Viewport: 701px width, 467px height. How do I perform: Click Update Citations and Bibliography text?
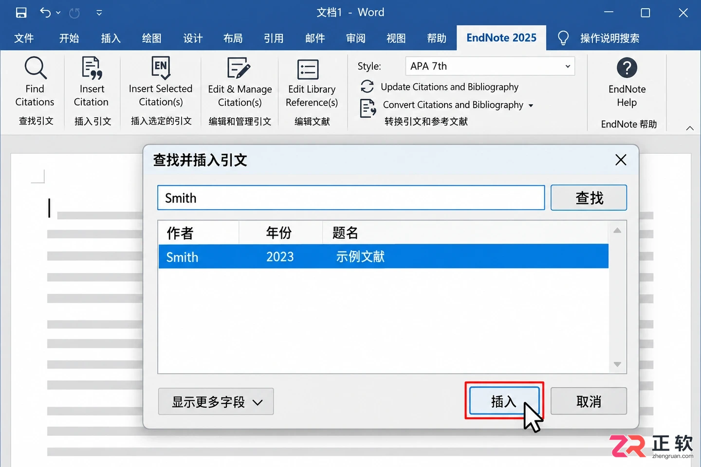click(449, 87)
